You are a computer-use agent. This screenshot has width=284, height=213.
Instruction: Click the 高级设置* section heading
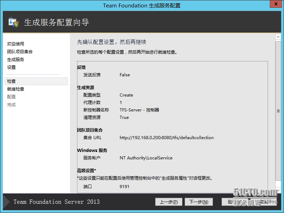click(x=86, y=171)
